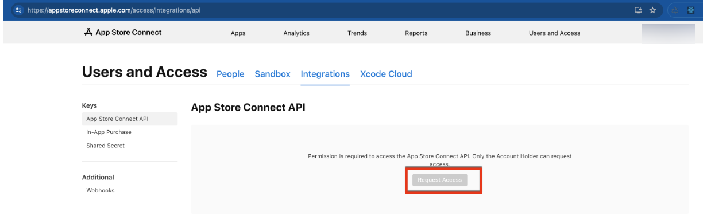
Task: Open Reports from the top navigation
Action: [x=416, y=33]
